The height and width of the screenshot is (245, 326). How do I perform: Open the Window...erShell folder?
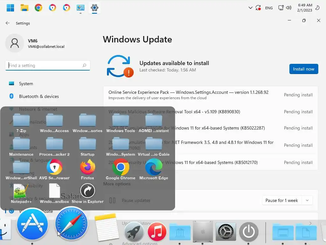point(21,170)
